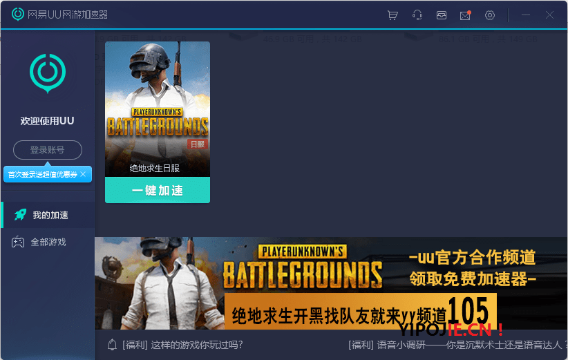Open [福利] 这样的游戏你玩过吗? announcement
The height and width of the screenshot is (360, 568).
tap(182, 345)
